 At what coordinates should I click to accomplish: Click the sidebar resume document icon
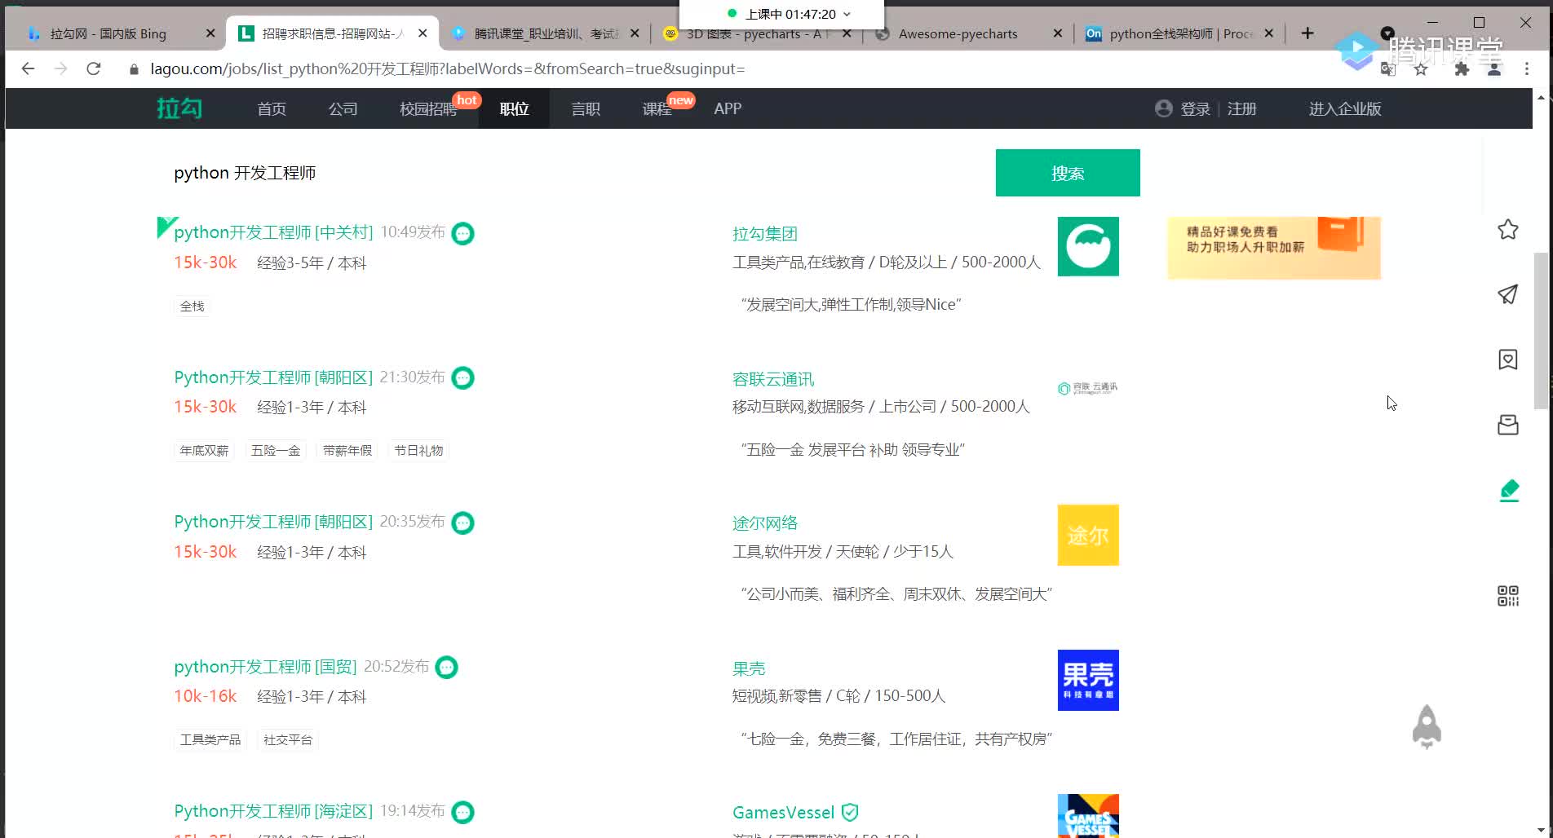tap(1508, 359)
